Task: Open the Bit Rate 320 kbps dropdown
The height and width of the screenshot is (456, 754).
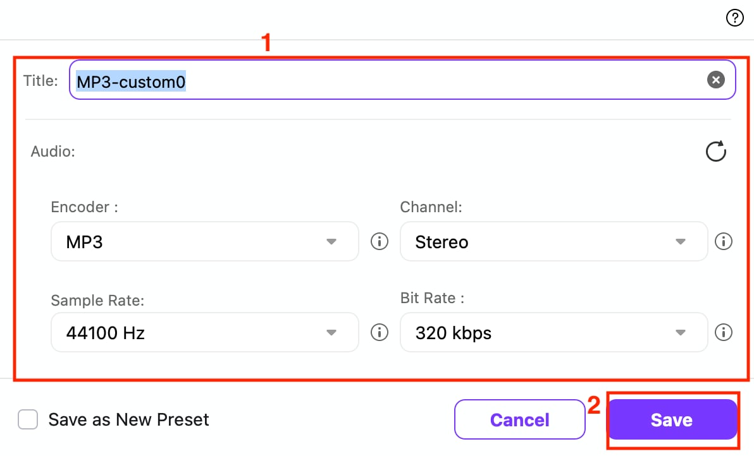Action: (x=554, y=332)
